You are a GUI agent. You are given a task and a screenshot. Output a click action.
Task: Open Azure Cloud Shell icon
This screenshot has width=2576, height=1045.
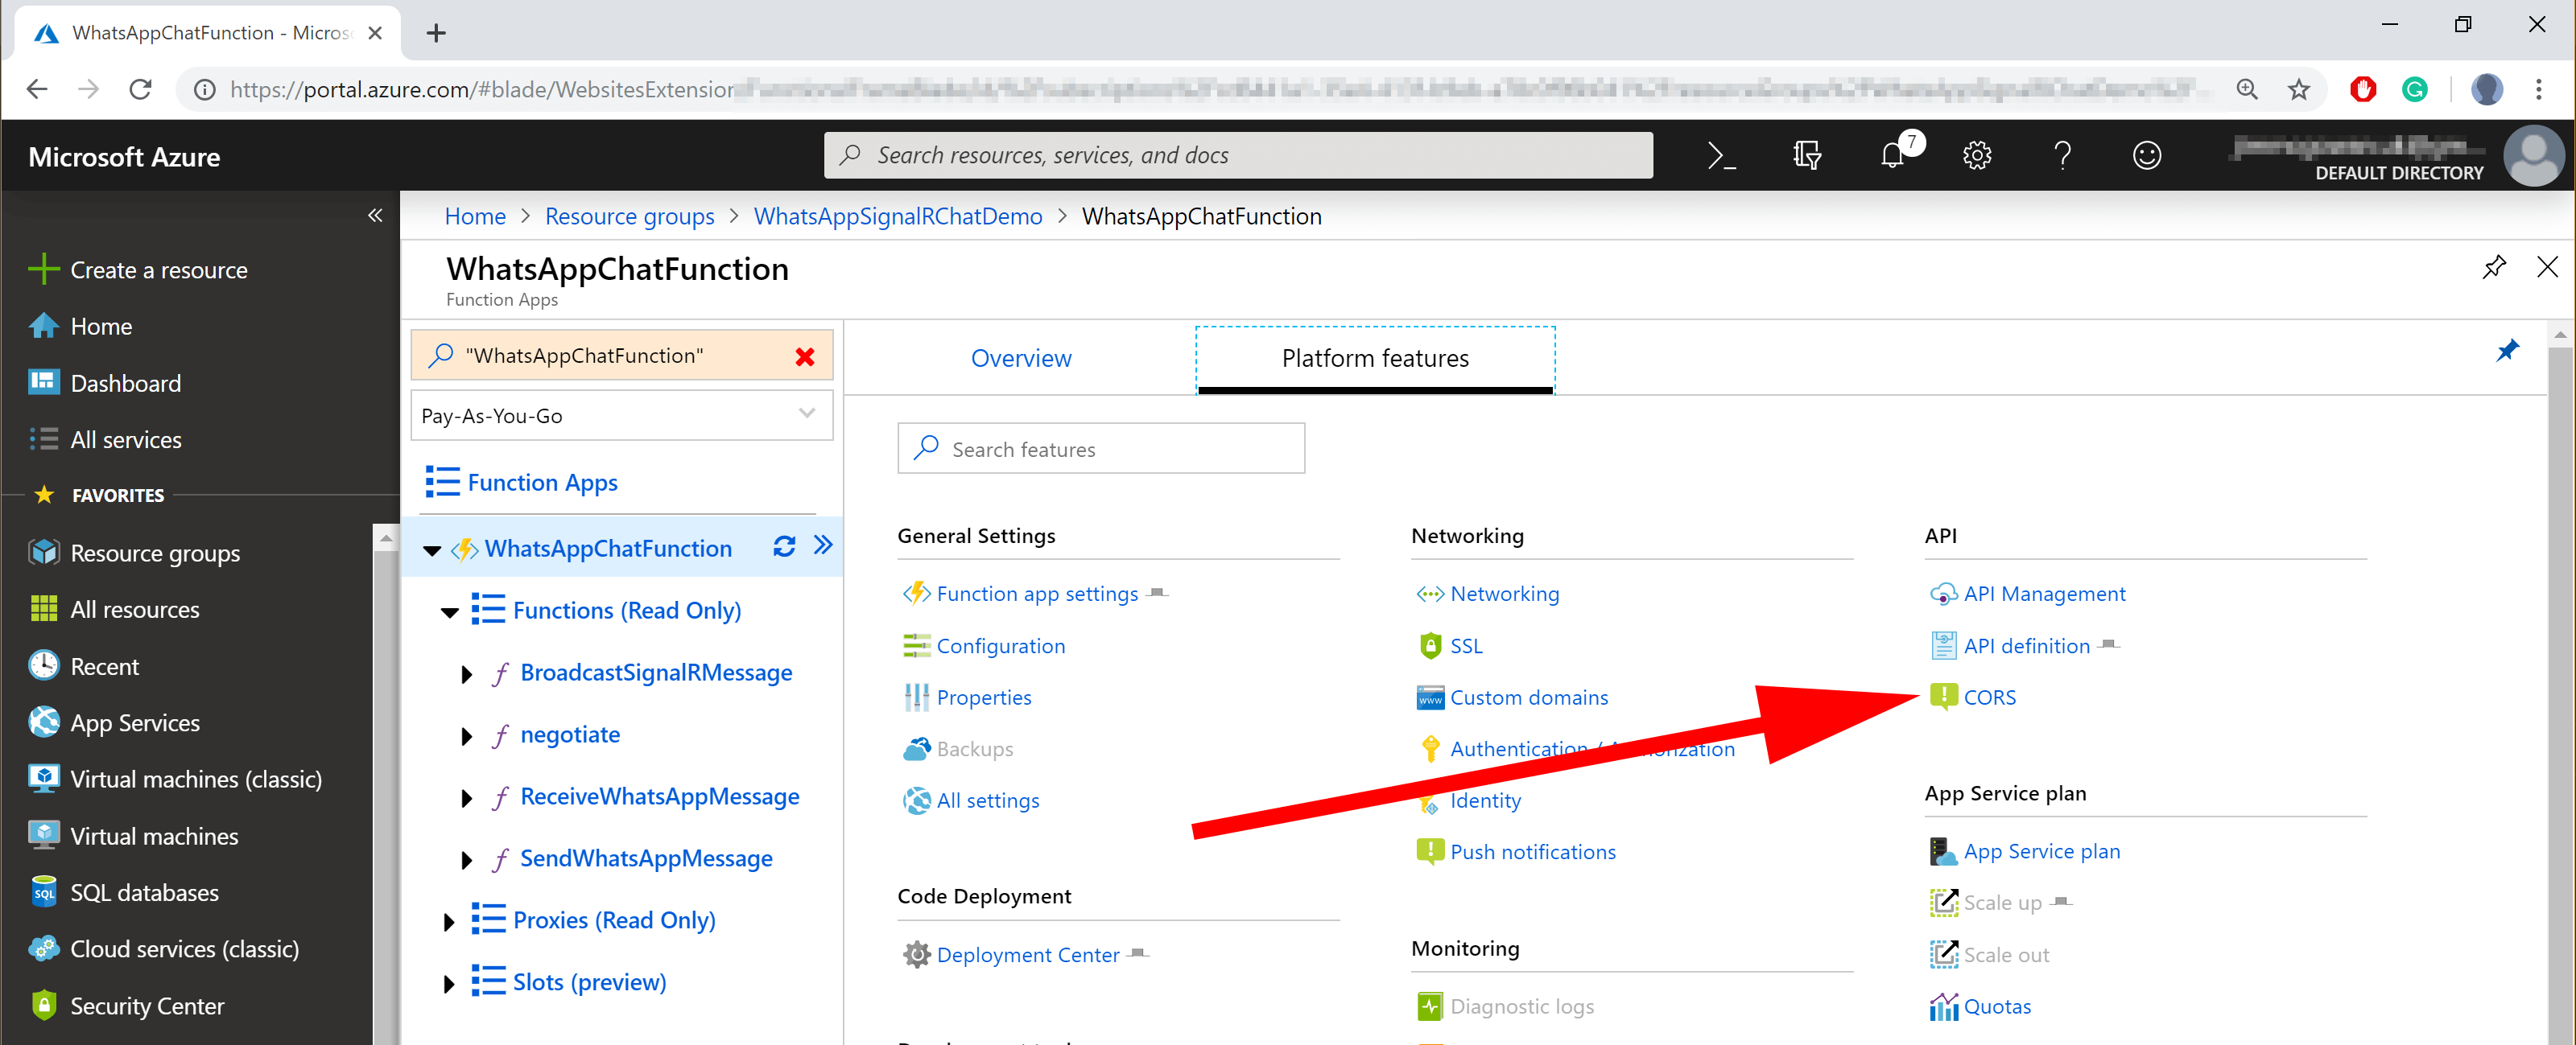1721,154
